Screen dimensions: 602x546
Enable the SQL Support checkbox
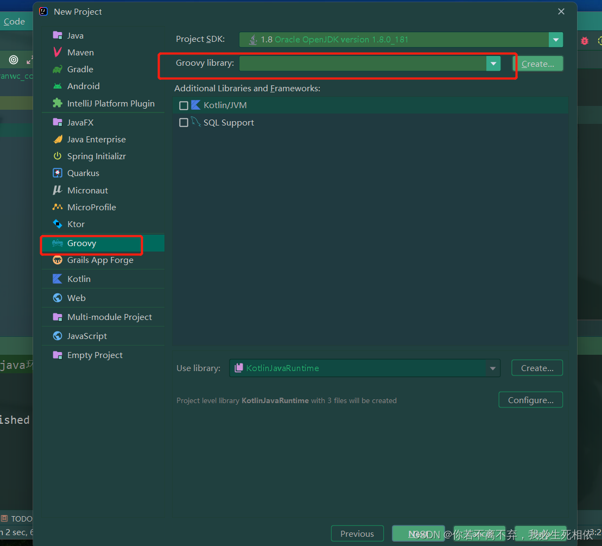(184, 123)
